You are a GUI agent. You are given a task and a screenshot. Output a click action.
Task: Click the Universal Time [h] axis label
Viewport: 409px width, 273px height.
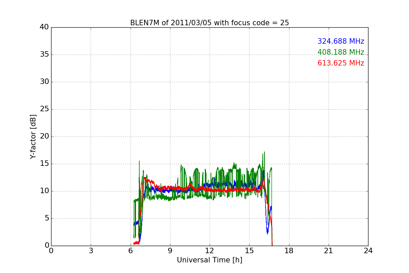210,260
